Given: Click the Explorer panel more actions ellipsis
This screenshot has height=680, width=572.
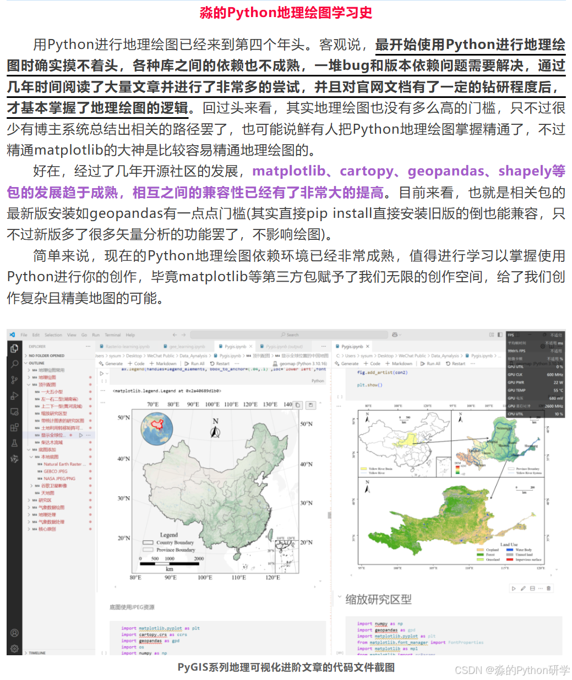Looking at the screenshot, I should coord(88,347).
